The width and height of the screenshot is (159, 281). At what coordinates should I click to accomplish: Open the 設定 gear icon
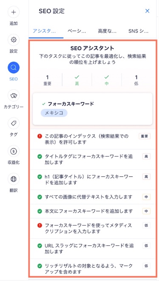[x=14, y=40]
